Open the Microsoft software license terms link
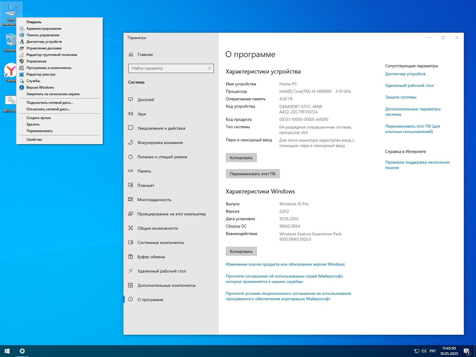The height and width of the screenshot is (357, 476). point(288,296)
